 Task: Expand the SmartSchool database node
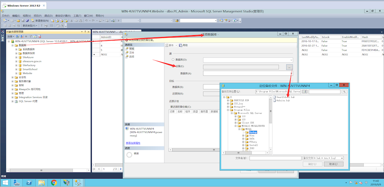(17, 69)
